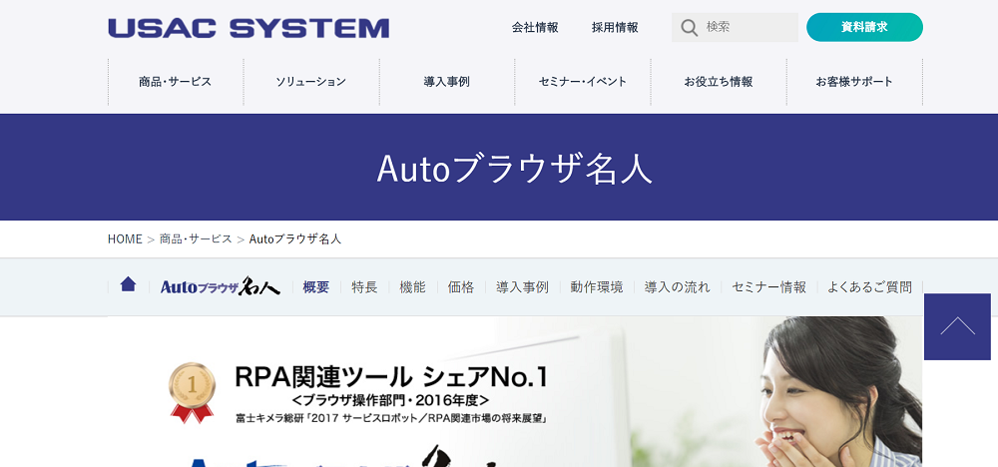Select the 価格 tab
Image resolution: width=998 pixels, height=467 pixels.
click(x=461, y=287)
